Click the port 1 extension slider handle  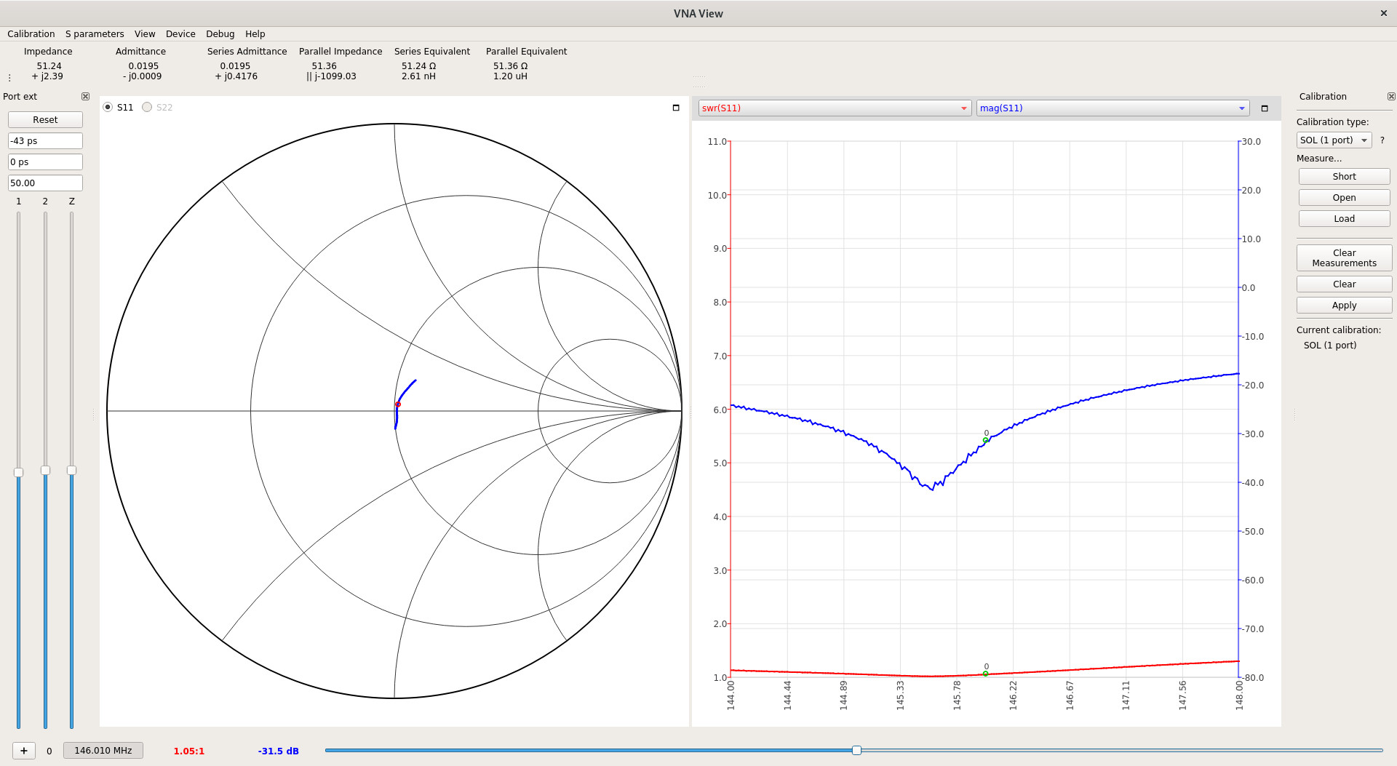coord(19,472)
